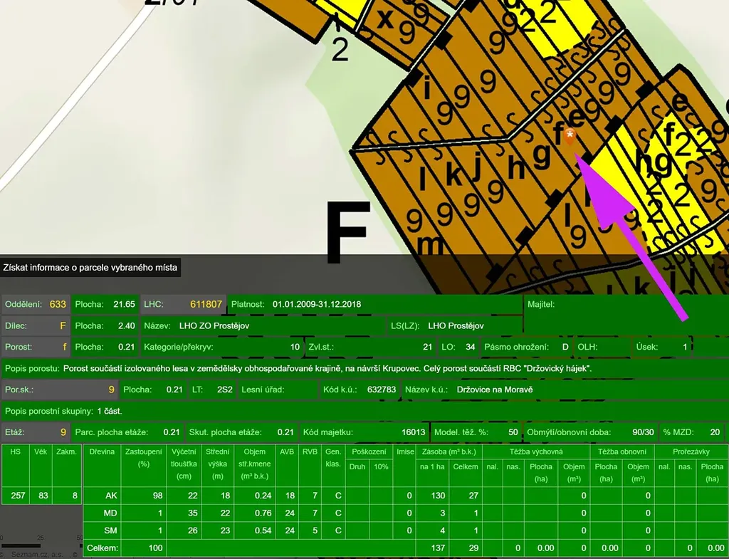Viewport: 729px width, 559px height.
Task: Click the map scale bar
Action: coord(20,545)
